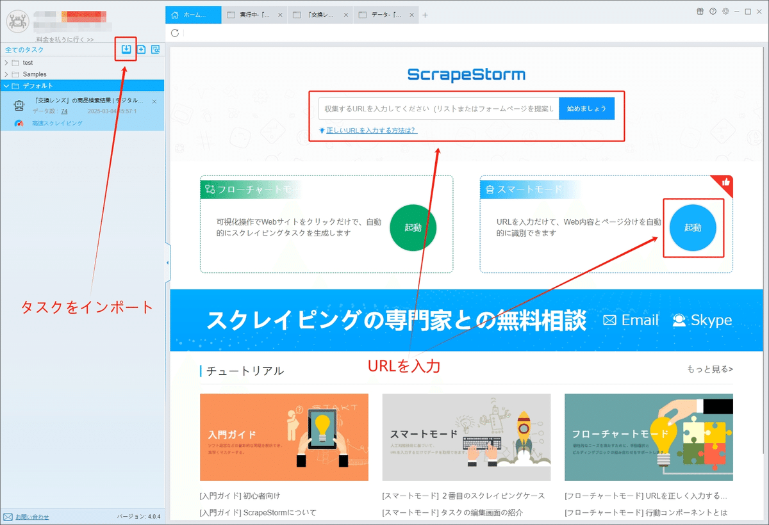This screenshot has width=769, height=525.
Task: Collapse the left sidebar with arrow handle
Action: pyautogui.click(x=167, y=262)
